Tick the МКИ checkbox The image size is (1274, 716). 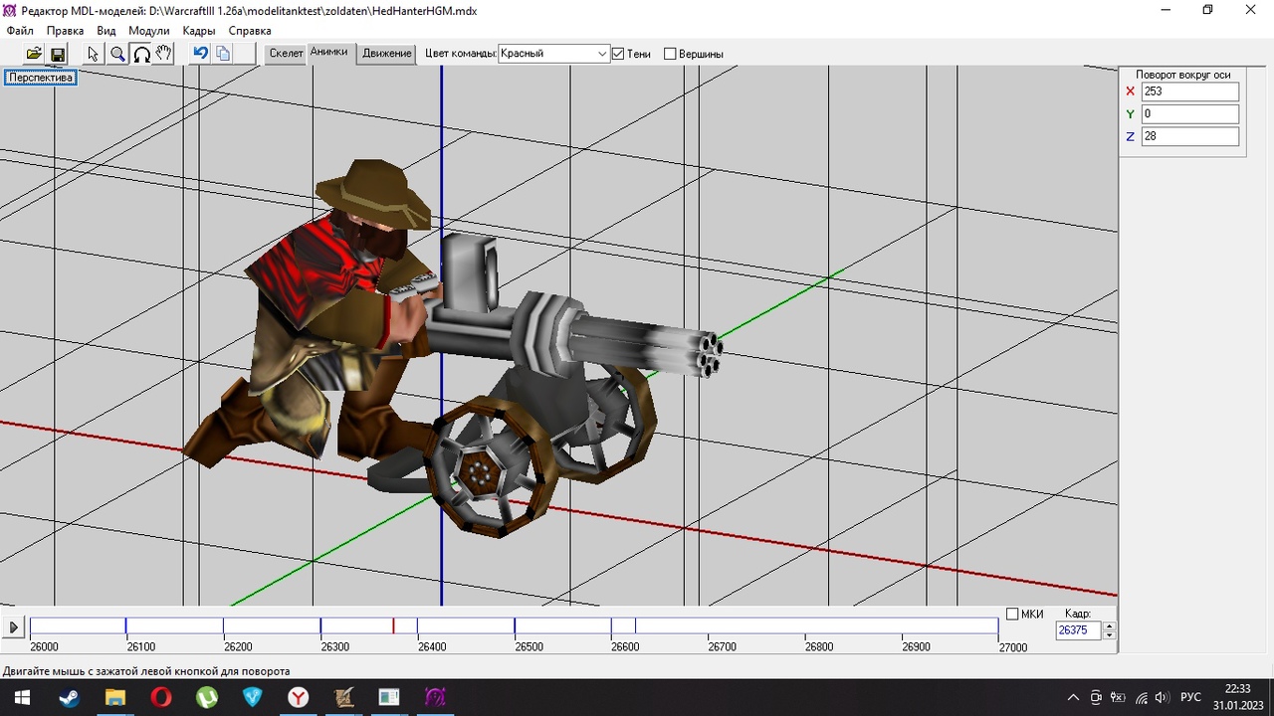coord(1012,614)
